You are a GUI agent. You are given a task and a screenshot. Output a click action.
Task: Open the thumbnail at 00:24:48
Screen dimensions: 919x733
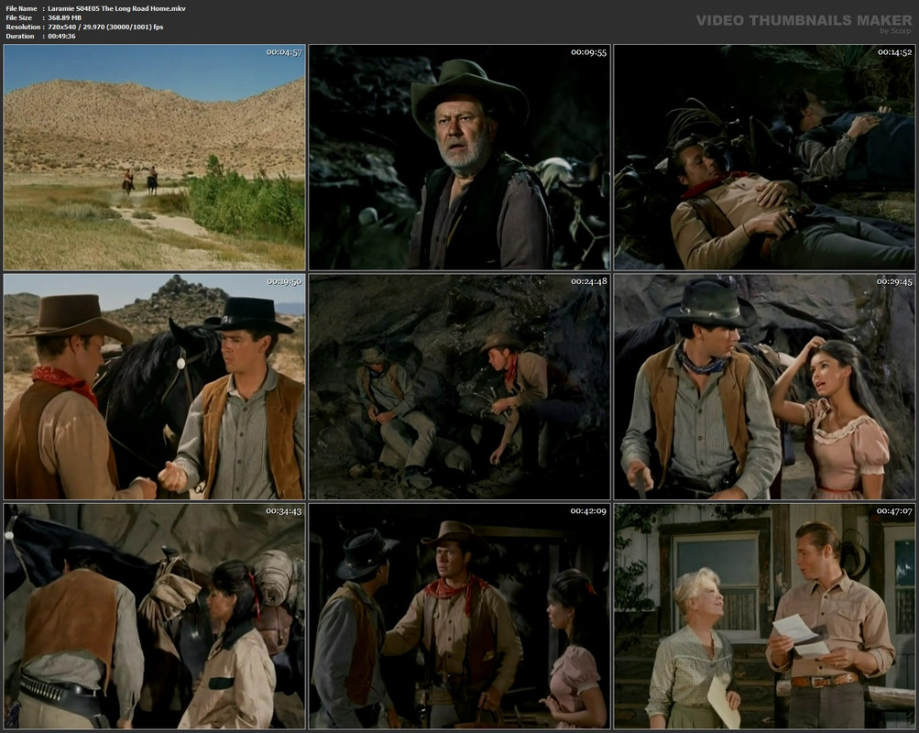pyautogui.click(x=460, y=387)
